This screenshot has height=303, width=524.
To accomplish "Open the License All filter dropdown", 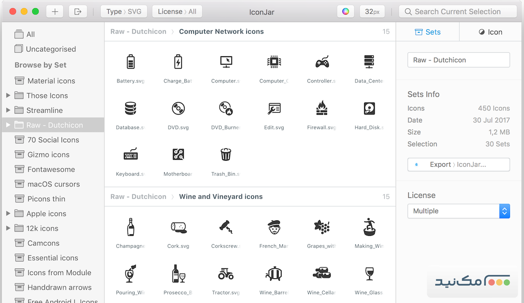I will [177, 11].
